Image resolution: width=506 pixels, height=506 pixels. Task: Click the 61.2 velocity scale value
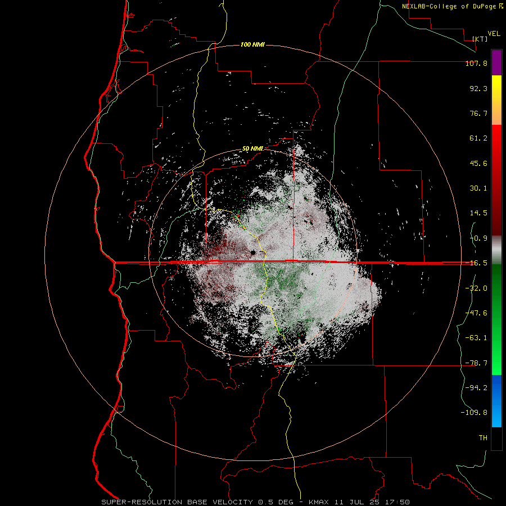478,138
